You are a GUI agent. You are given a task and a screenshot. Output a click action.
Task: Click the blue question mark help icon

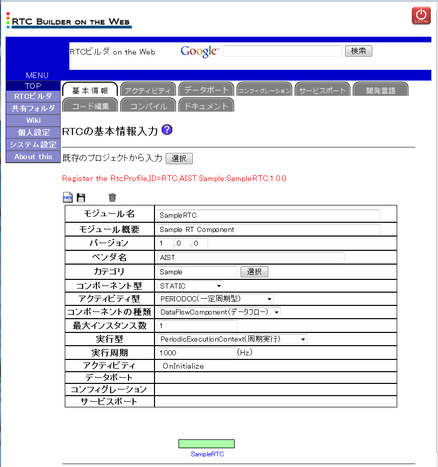click(x=167, y=130)
